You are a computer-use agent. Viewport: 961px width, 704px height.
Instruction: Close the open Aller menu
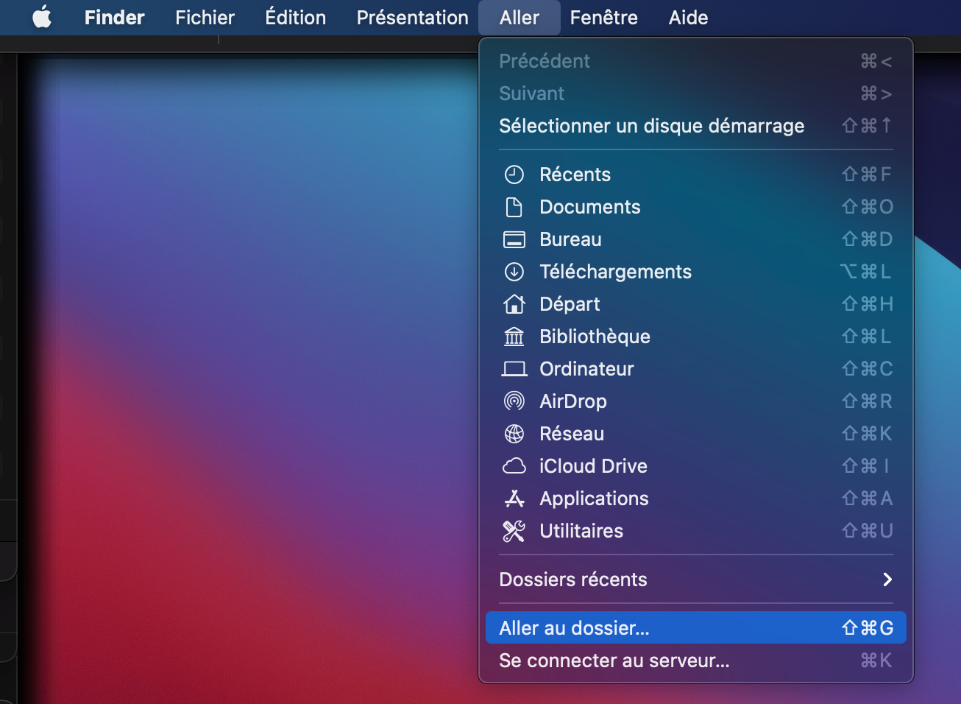click(x=519, y=17)
